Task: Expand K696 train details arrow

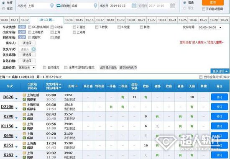Action: (x=16, y=137)
